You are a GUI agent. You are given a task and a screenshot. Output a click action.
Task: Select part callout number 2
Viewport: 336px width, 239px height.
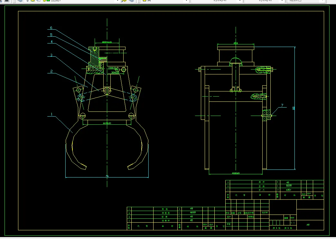(x=51, y=71)
